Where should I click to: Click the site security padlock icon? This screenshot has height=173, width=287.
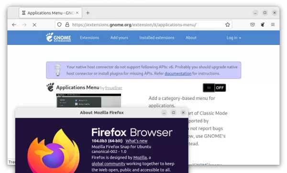pyautogui.click(x=67, y=24)
